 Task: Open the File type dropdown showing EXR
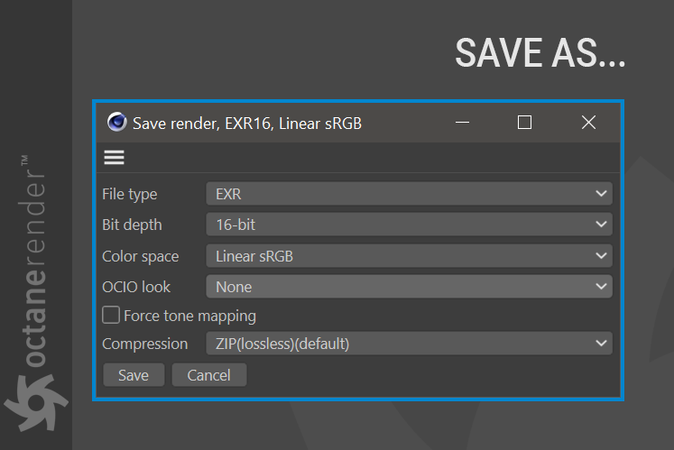[x=409, y=193]
